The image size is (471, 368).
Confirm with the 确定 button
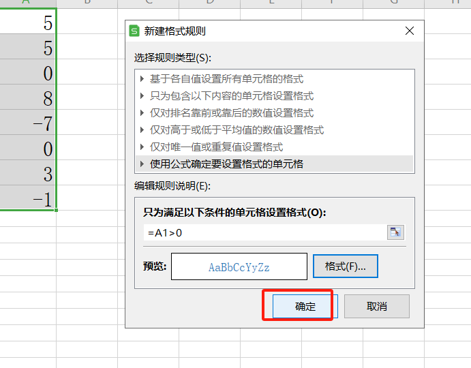coord(305,306)
